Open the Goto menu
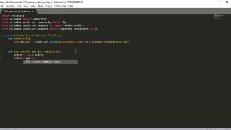This screenshot has height=130, width=231. coord(33,6)
